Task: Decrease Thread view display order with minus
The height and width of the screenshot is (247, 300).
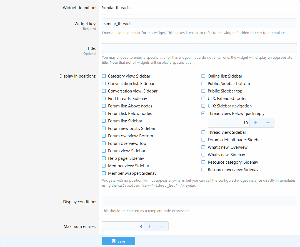Action: click(268, 123)
